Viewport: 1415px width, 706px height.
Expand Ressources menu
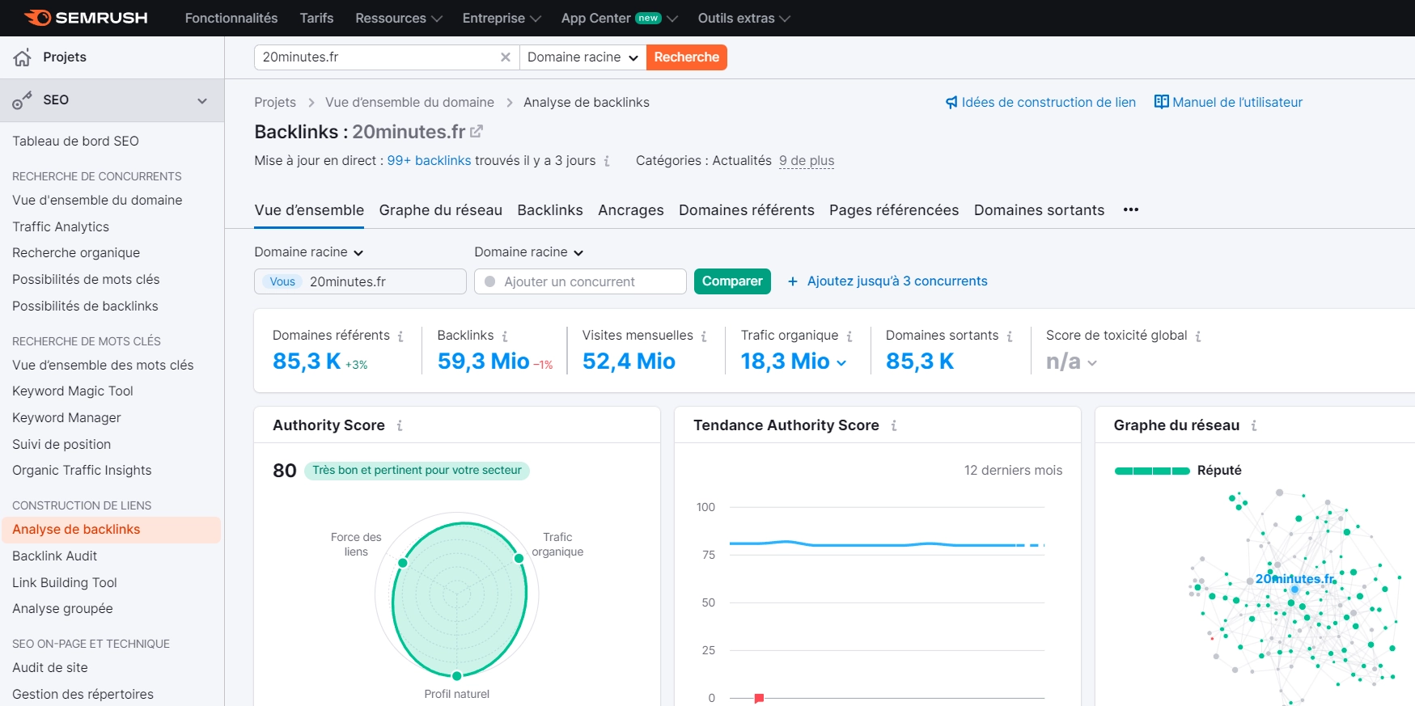coord(399,18)
